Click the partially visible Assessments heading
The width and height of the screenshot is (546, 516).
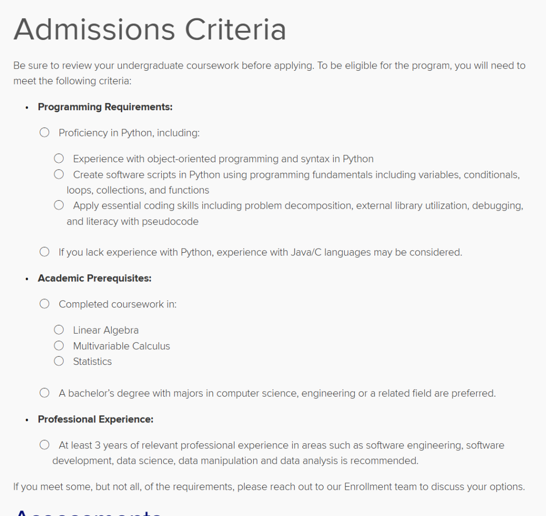click(x=88, y=511)
